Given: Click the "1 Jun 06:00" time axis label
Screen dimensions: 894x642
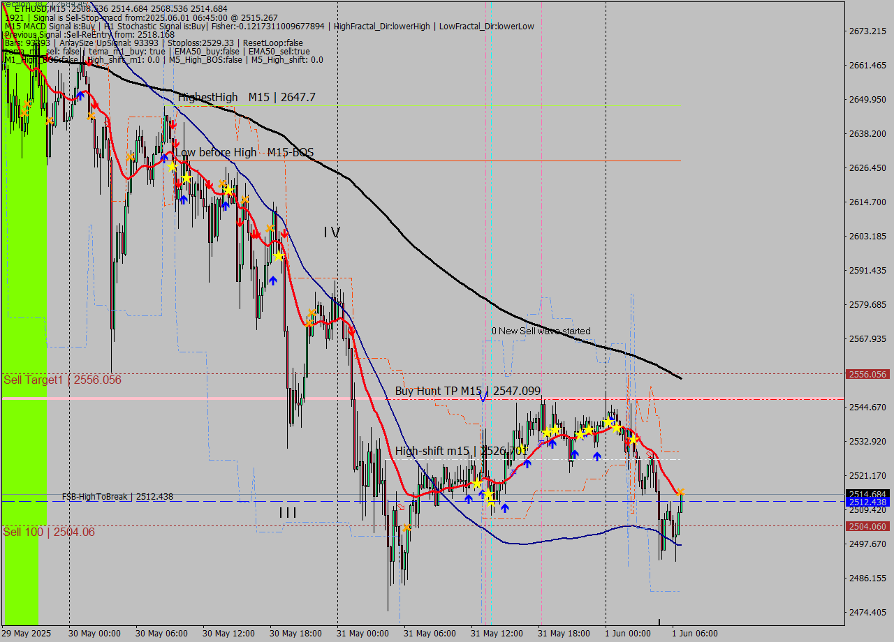Looking at the screenshot, I should tap(694, 633).
